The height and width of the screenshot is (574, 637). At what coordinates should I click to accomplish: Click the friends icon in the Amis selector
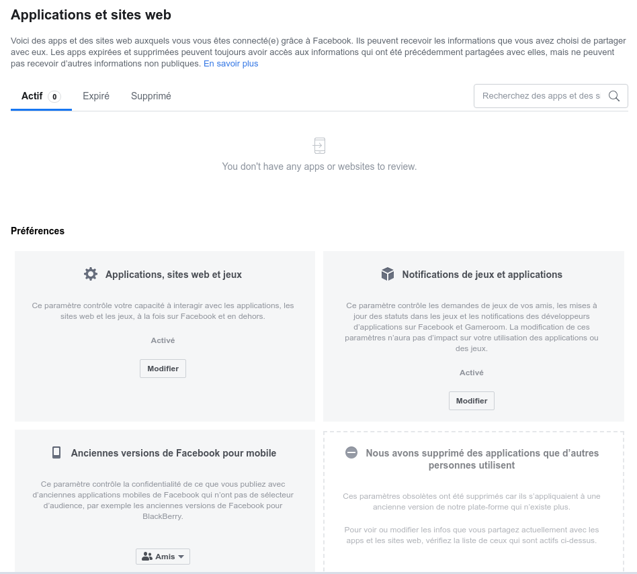(146, 557)
